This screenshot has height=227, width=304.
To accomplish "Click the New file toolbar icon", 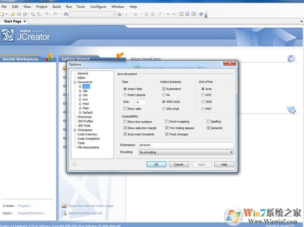I will click(x=2, y=14).
